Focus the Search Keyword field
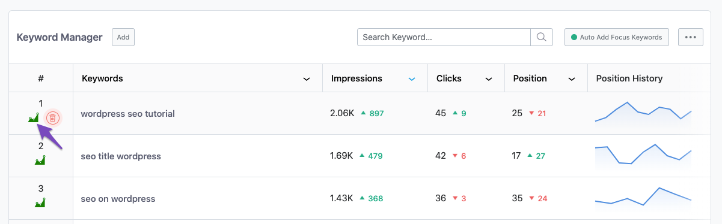Screen dimensions: 722x224 [444, 37]
